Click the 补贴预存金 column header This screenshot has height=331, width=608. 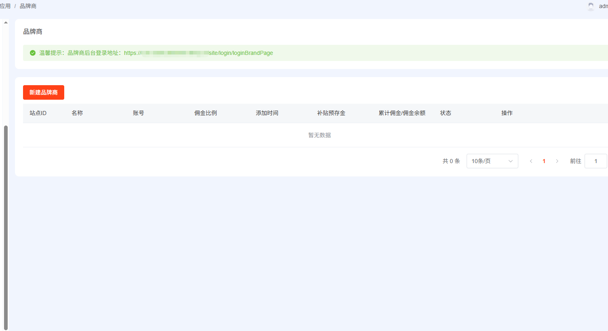[x=331, y=113]
